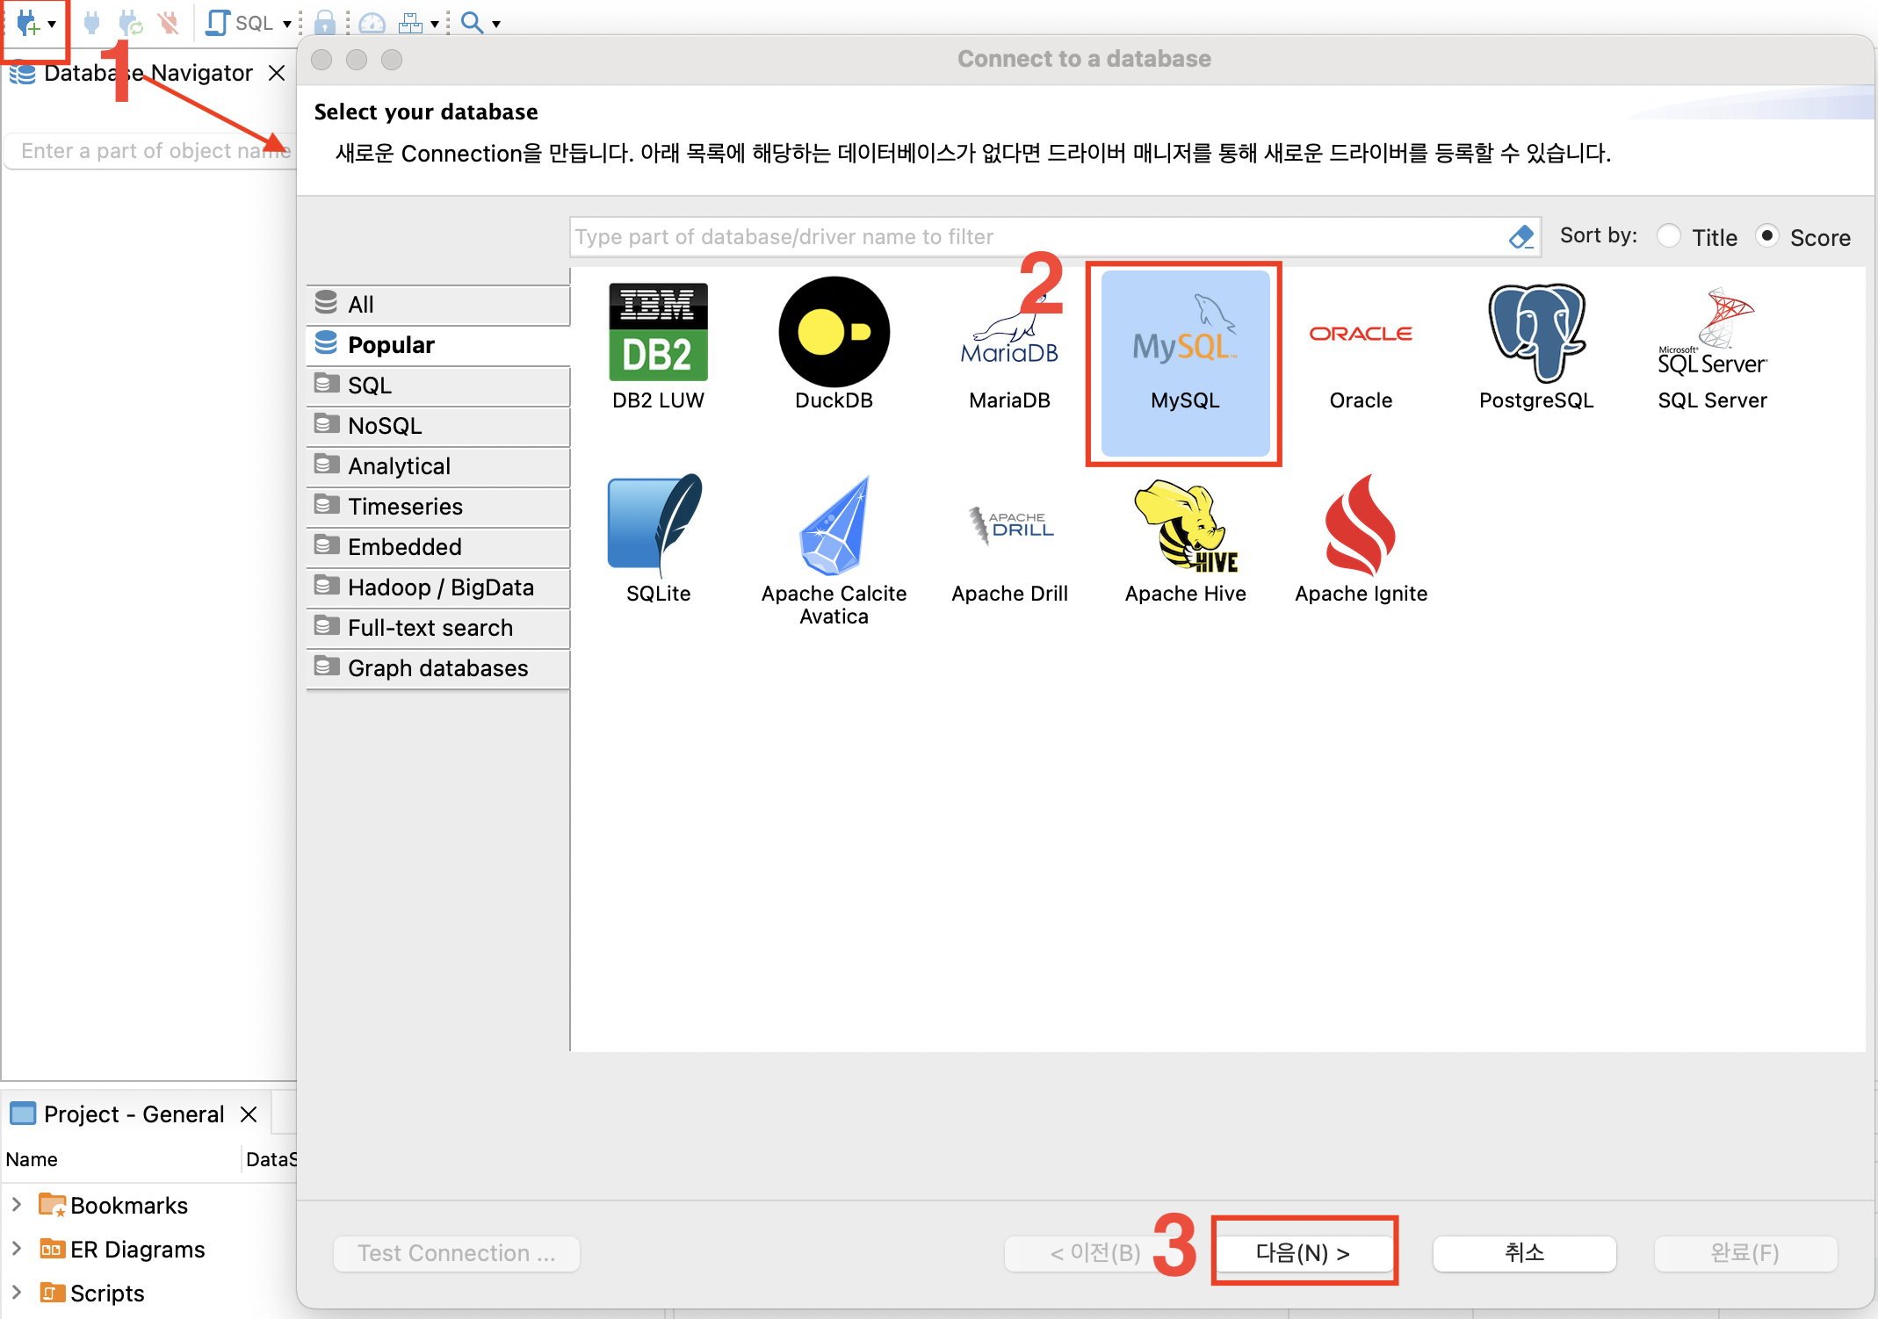Choose the DuckDB driver icon
Viewport: 1878px width, 1319px height.
834,333
